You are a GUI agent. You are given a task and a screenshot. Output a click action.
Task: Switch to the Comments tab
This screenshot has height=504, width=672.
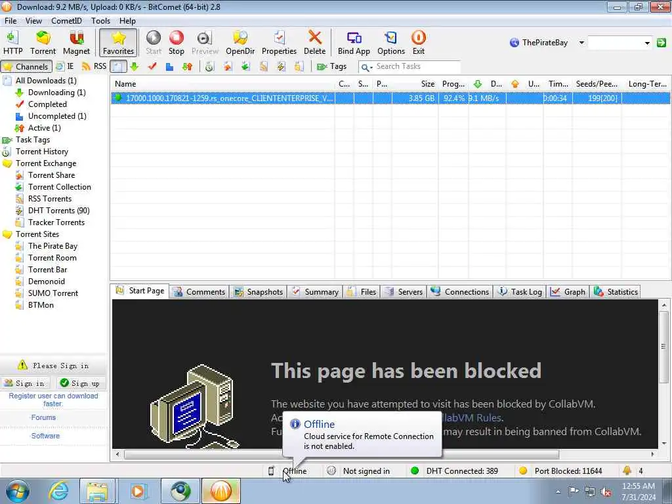(199, 292)
